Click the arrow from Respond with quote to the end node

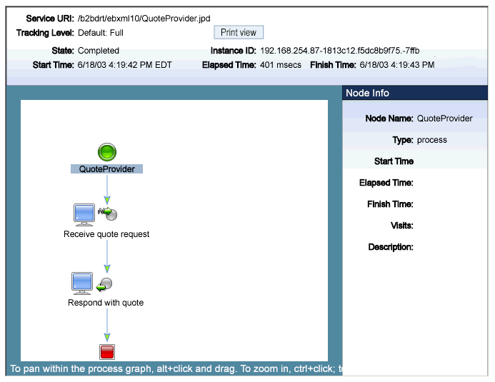click(107, 325)
